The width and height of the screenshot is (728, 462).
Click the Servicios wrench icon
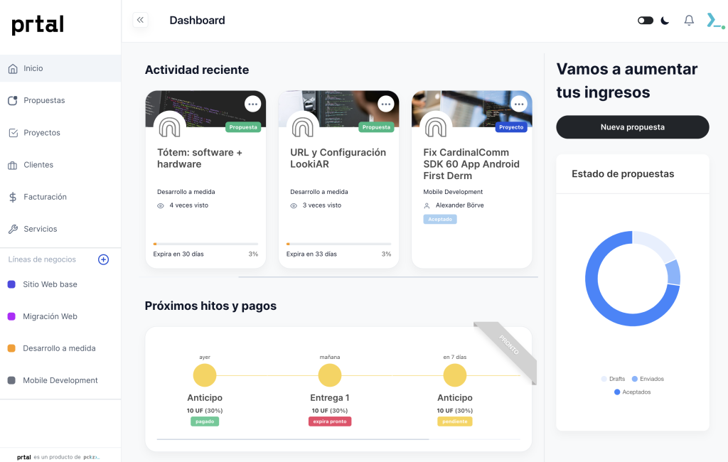(13, 229)
